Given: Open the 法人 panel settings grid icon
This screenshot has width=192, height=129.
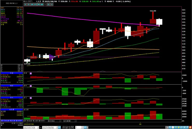Looking at the screenshot, I should [31, 98].
